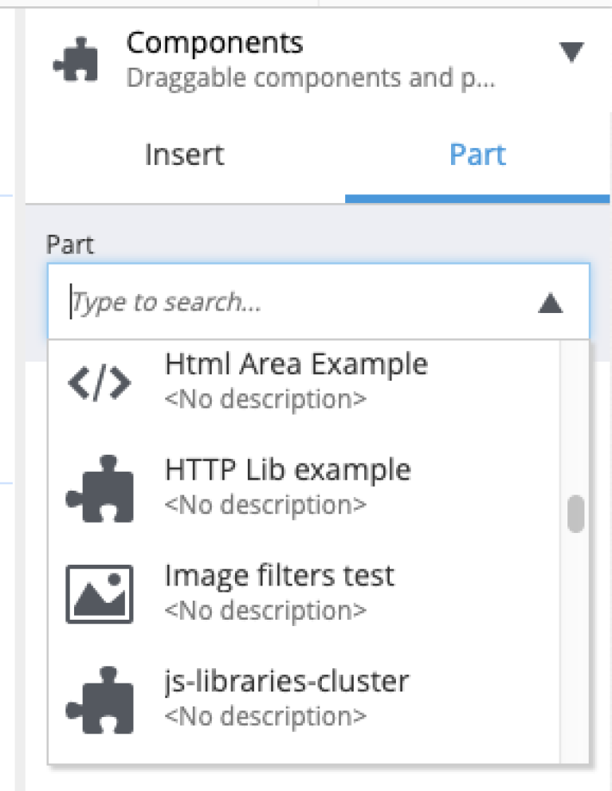
Task: Collapse the Part selector dropdown arrow
Action: coord(551,303)
